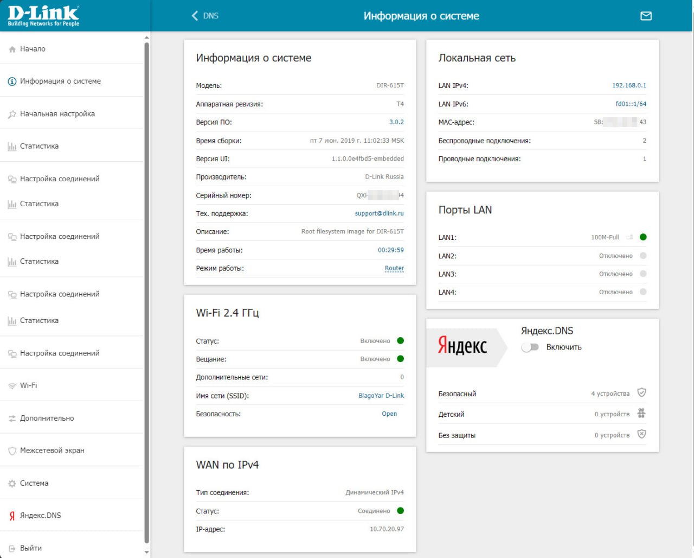Open the firmware version 3.0.2 link
The image size is (694, 558).
pos(396,122)
